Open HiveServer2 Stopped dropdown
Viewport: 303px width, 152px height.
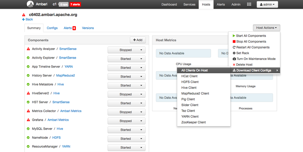pos(127,94)
